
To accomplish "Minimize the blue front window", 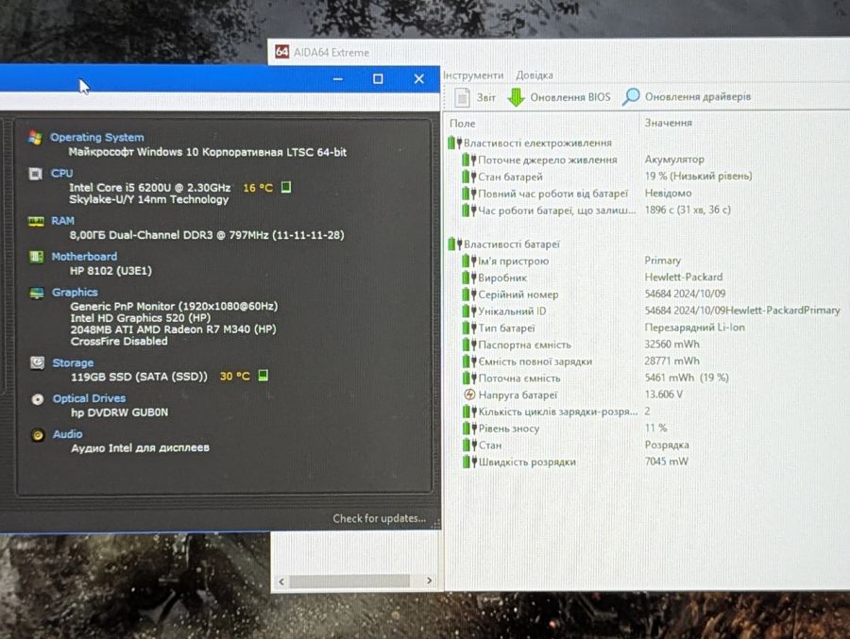I will [x=338, y=79].
